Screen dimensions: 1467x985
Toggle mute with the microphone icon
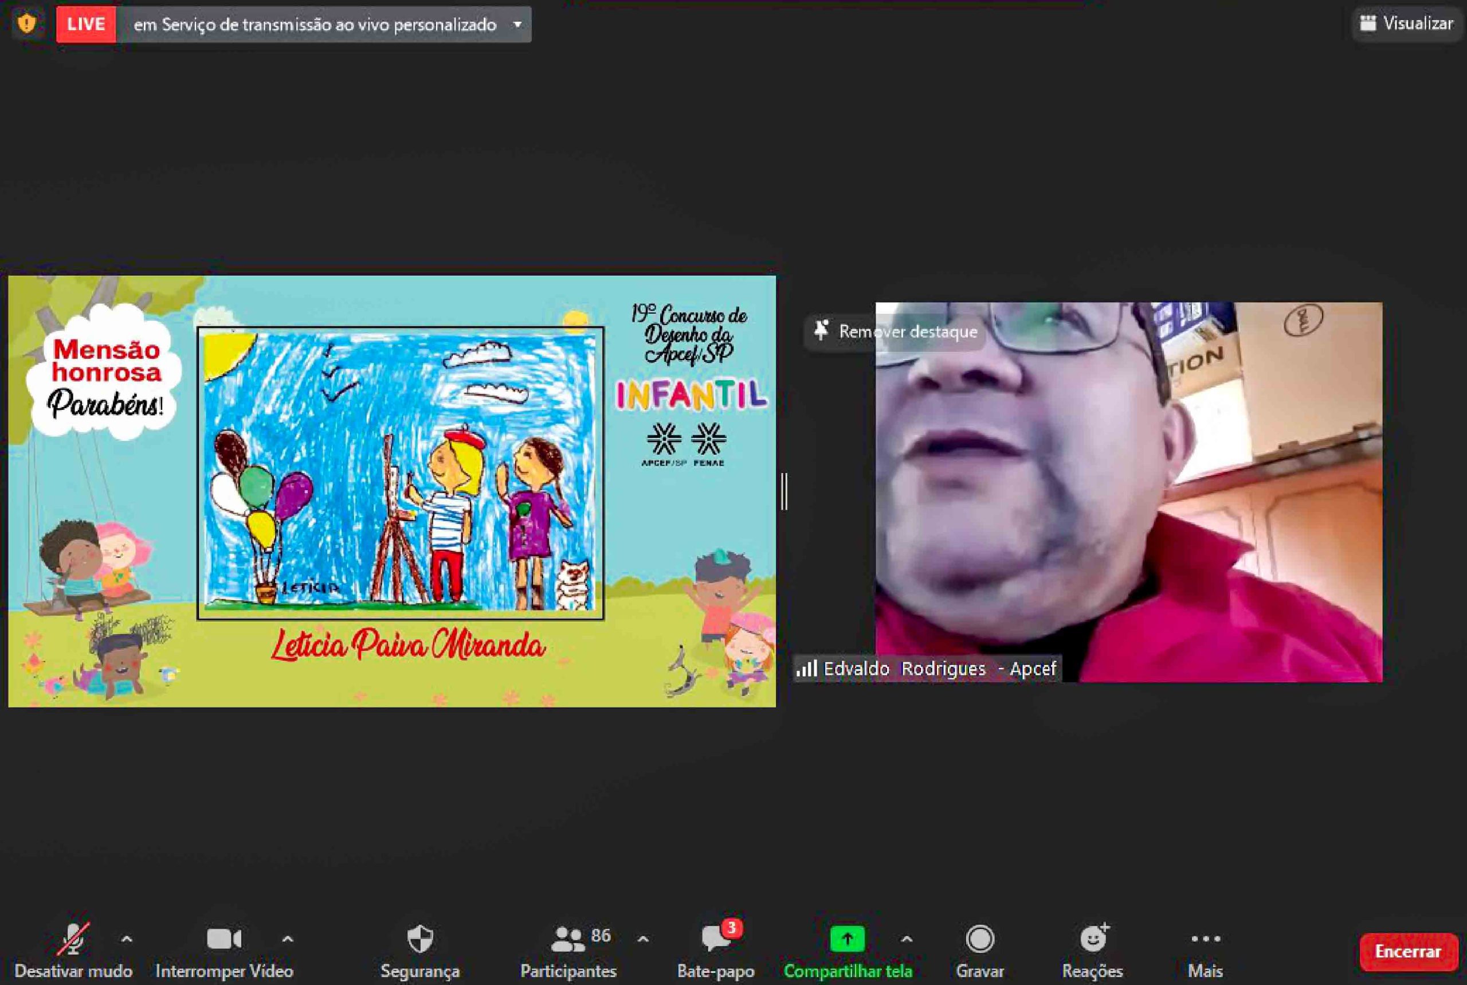click(73, 940)
